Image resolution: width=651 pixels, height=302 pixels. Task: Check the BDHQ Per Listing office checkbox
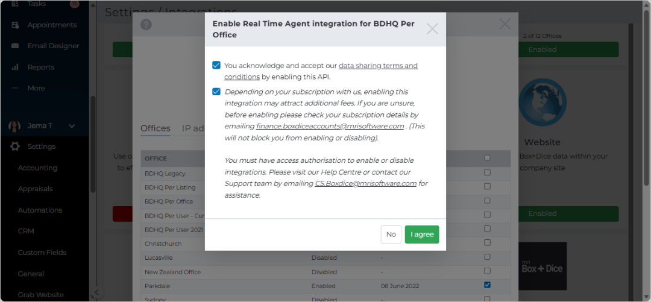(x=487, y=186)
